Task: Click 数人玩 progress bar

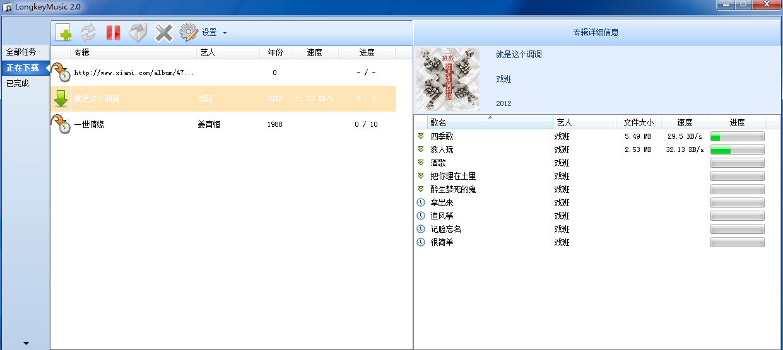Action: pos(737,149)
